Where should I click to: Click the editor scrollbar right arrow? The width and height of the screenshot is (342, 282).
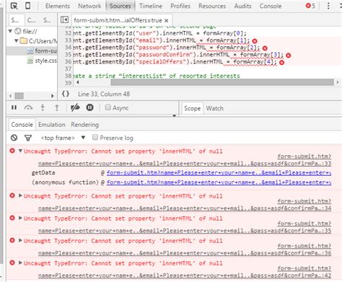[x=338, y=82]
